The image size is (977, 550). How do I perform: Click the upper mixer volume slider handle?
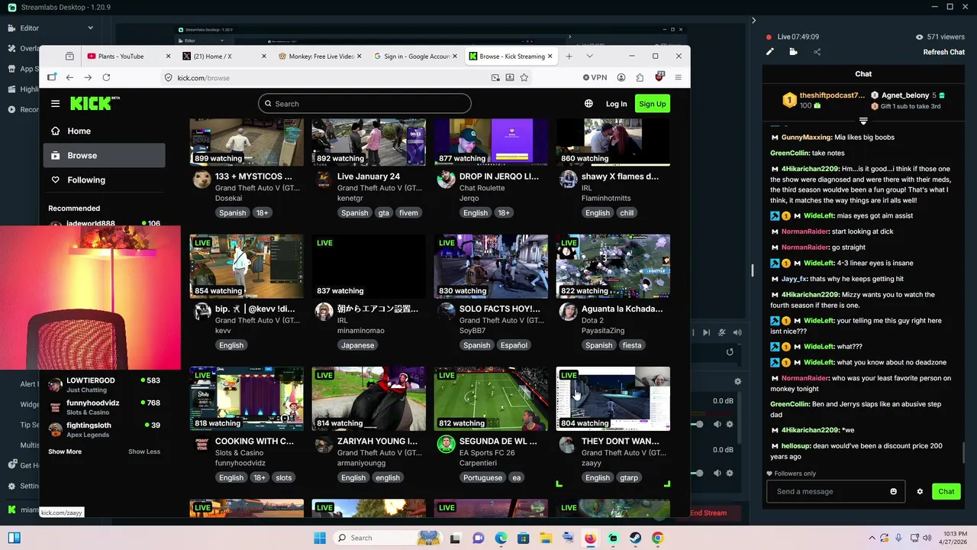coord(699,424)
